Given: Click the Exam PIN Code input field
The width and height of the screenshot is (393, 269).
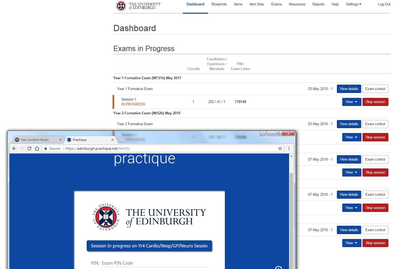Looking at the screenshot, I should coord(154,263).
